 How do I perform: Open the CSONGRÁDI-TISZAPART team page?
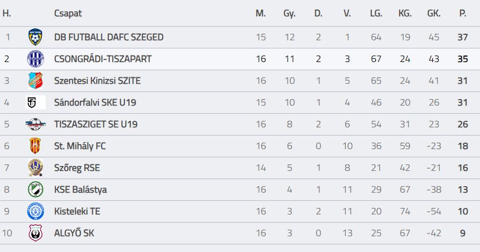tap(103, 59)
